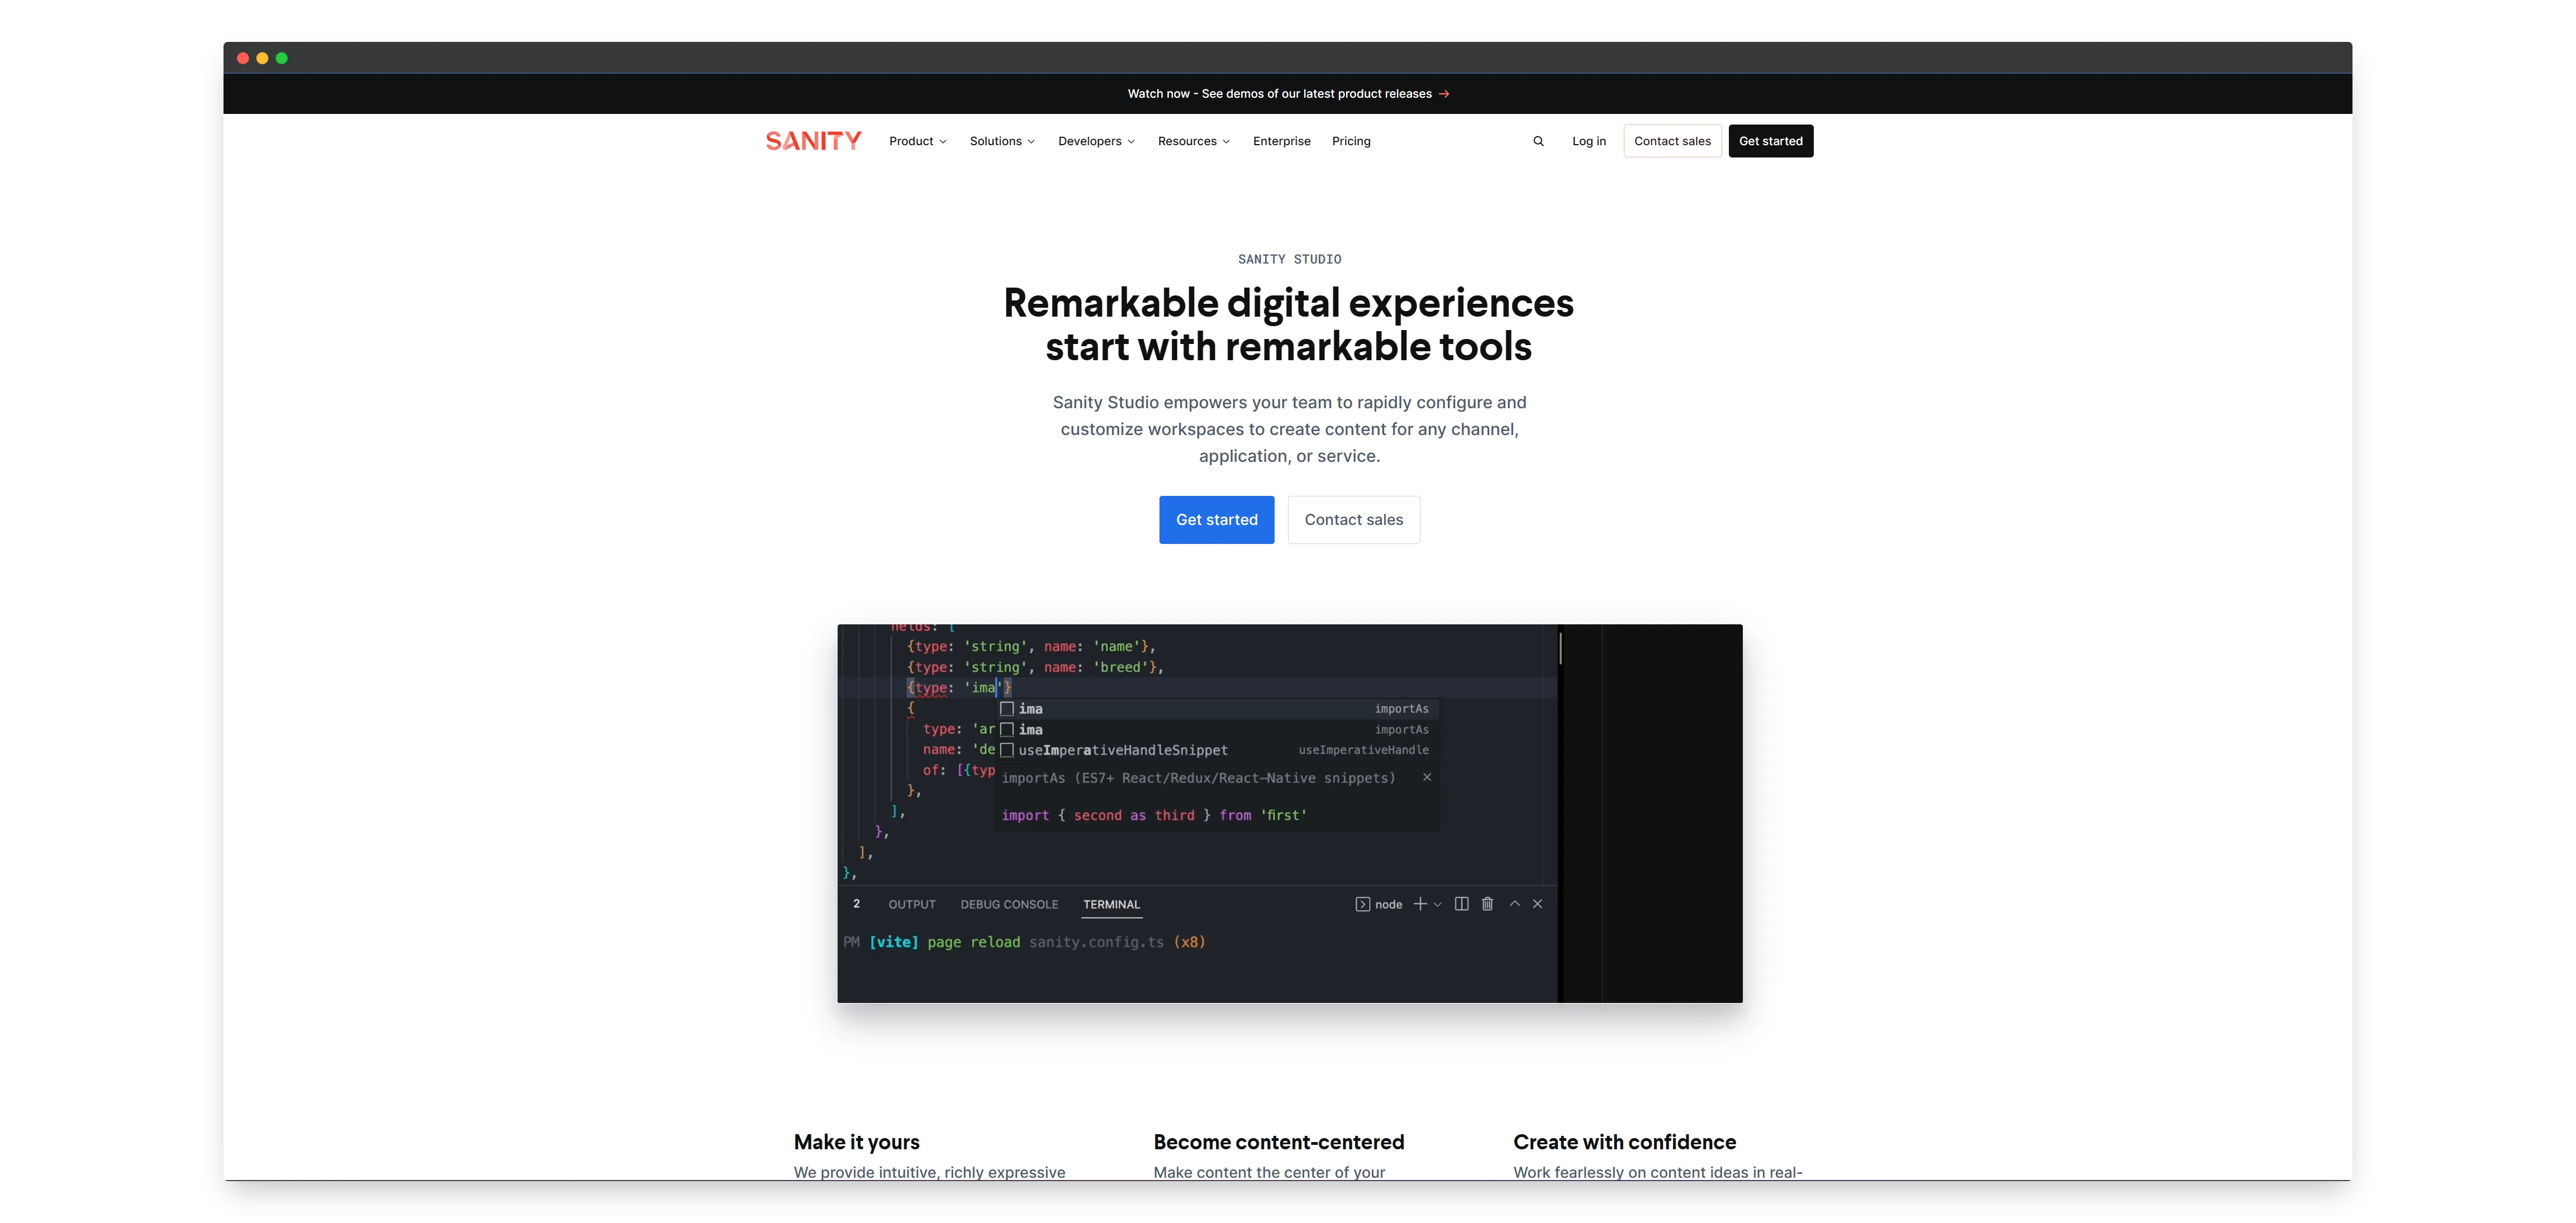
Task: Click the node terminal shell icon
Action: pos(1362,904)
